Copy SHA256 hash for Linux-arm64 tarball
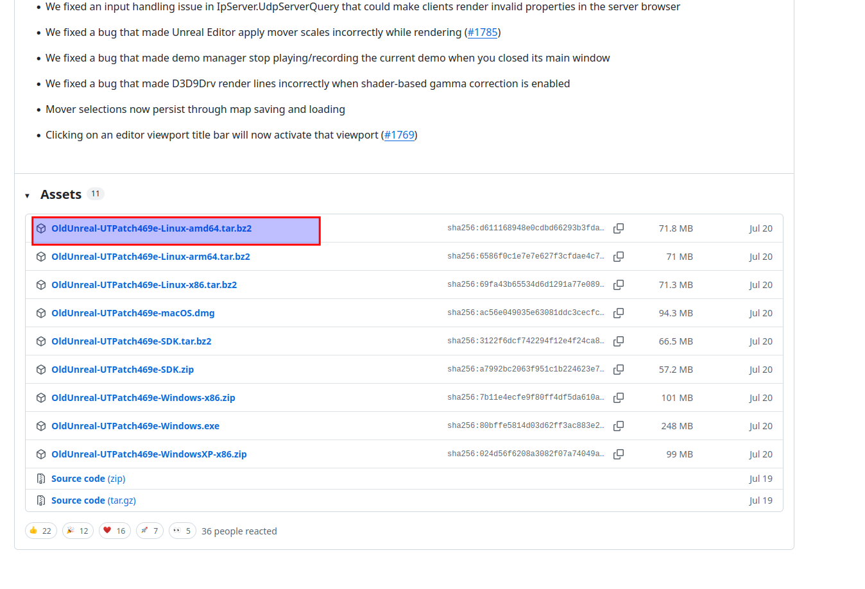Viewport: 865px width, 589px height. tap(619, 257)
